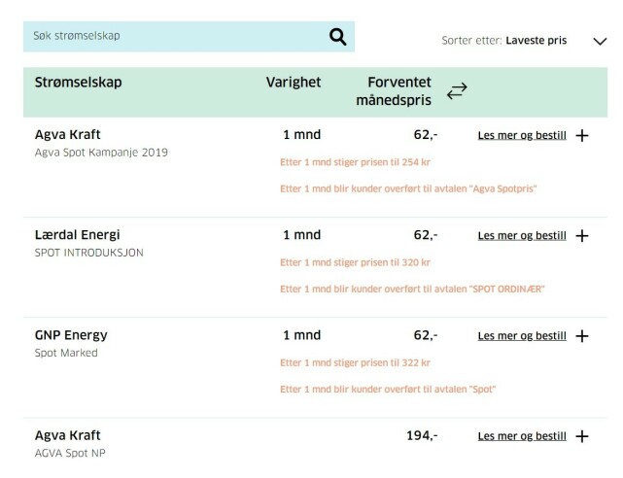Screen dimensions: 623x478
Task: Type in the Søk strømselskap search field
Action: click(175, 37)
